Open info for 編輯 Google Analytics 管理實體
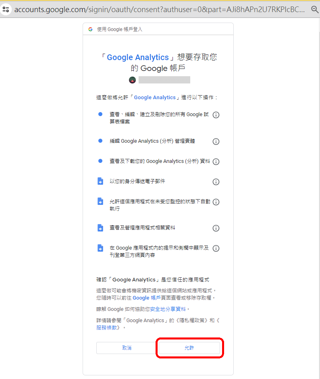The width and height of the screenshot is (320, 379). pyautogui.click(x=216, y=142)
